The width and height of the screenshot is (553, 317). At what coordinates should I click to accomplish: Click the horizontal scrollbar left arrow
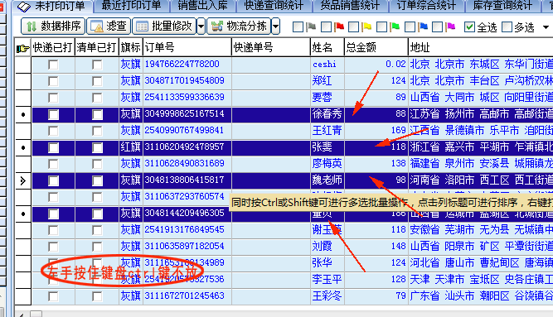(22, 315)
